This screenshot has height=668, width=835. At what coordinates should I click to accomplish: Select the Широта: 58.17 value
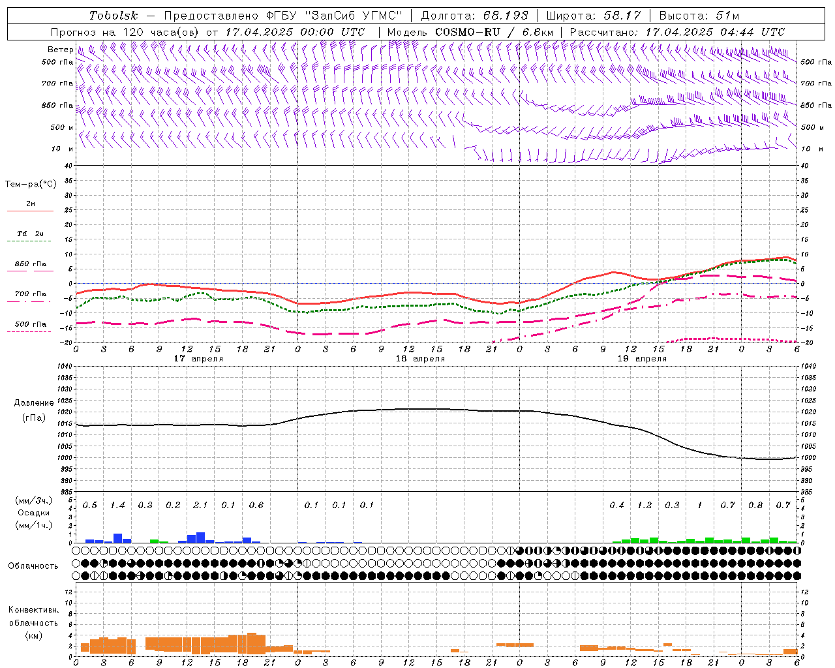[x=594, y=16]
